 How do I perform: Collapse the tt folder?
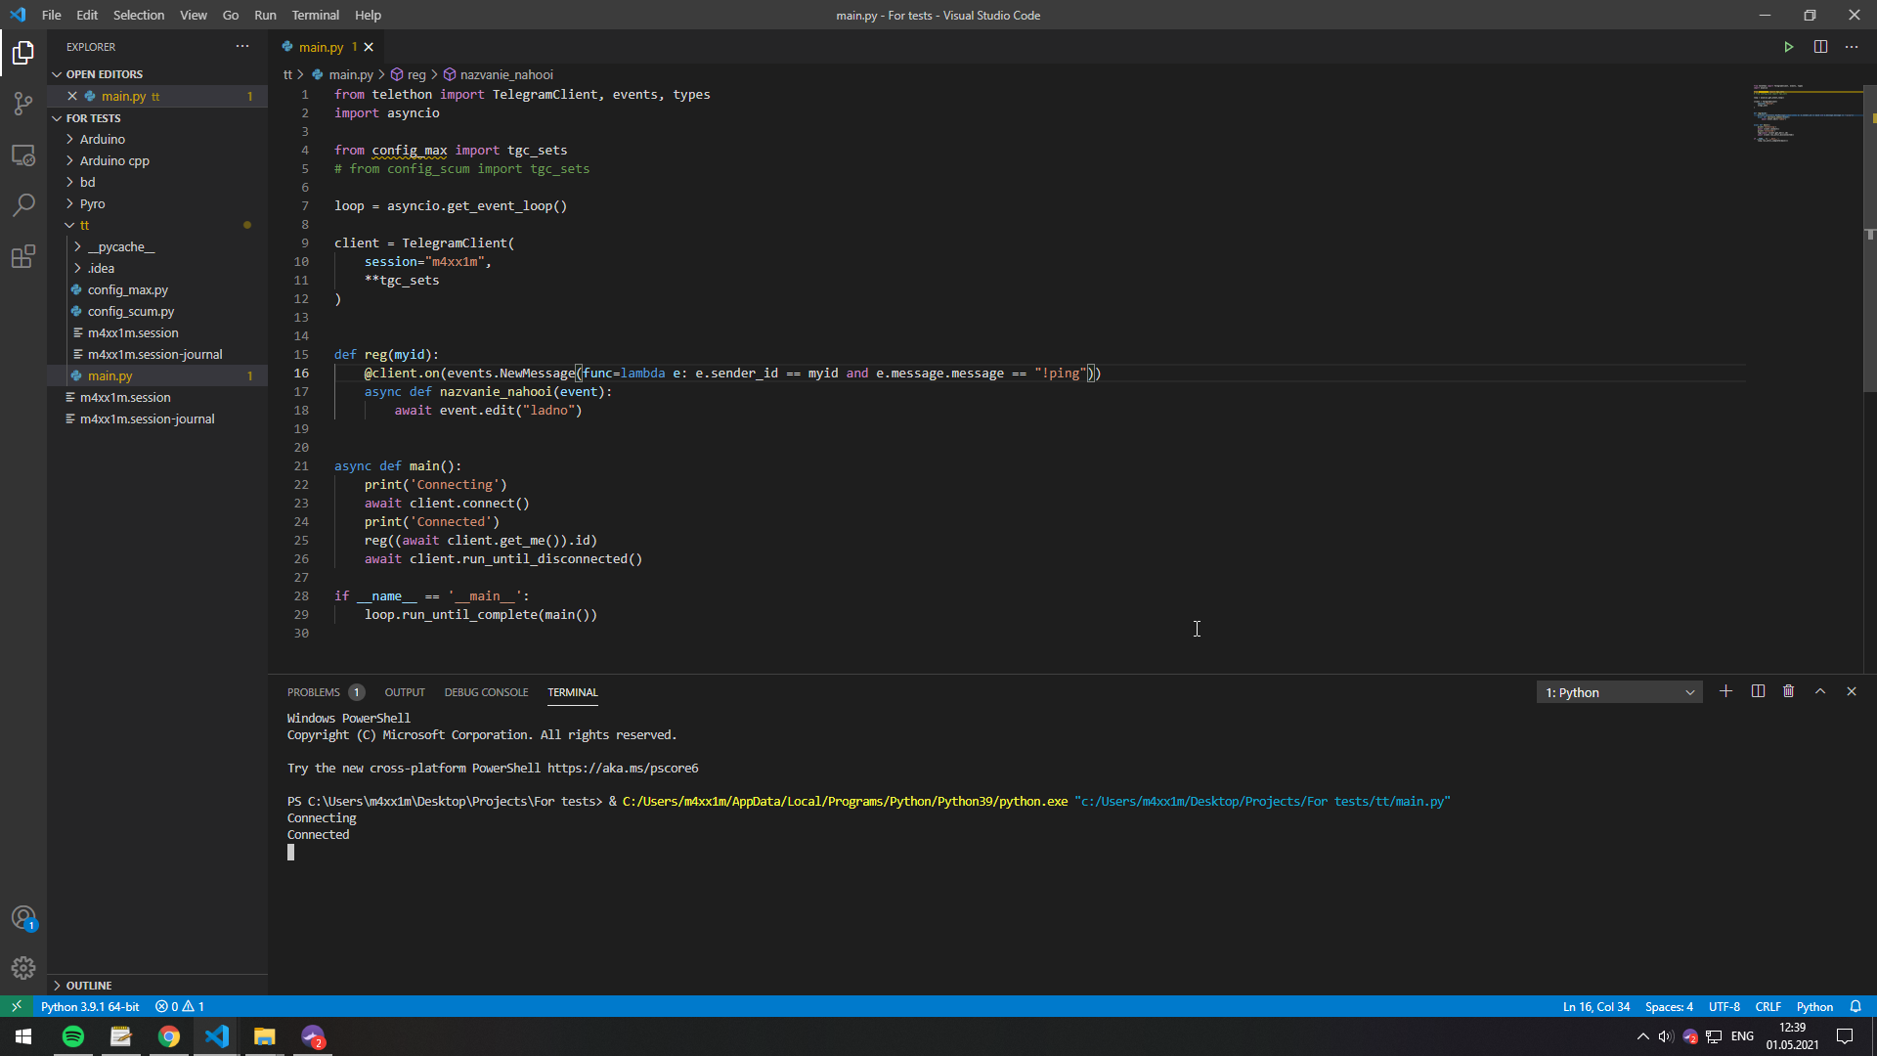coord(84,225)
